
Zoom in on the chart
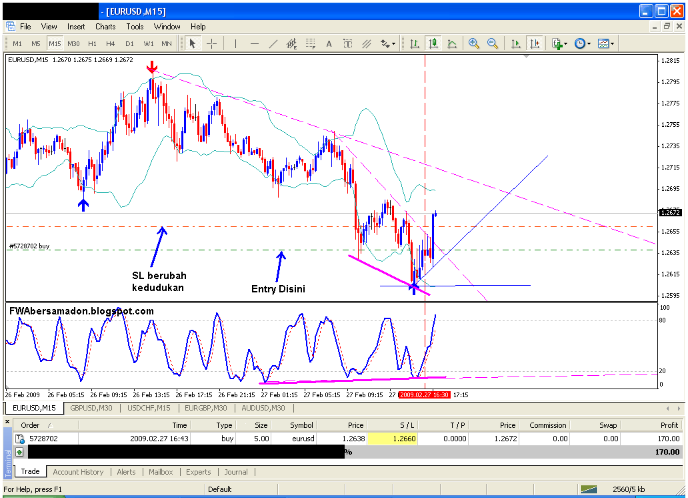coord(473,43)
